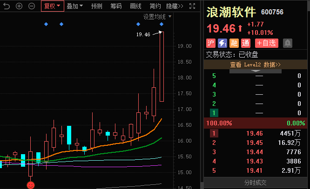Viewport: 310px width, 189px height.
Task: Open the 复权 dropdown
Action: [x=53, y=6]
